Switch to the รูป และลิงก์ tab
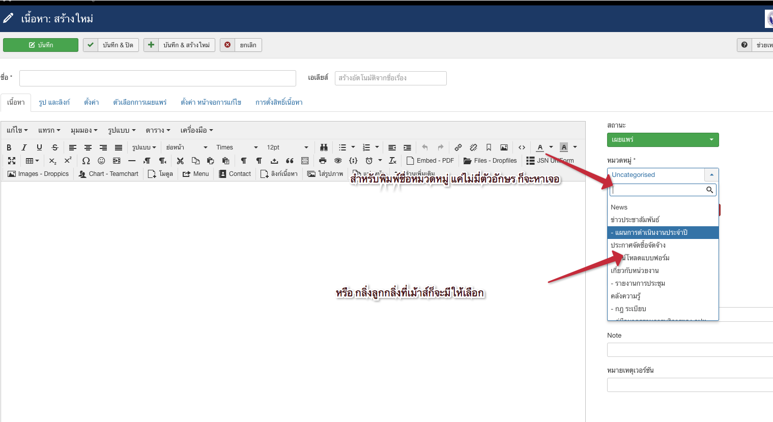 54,102
